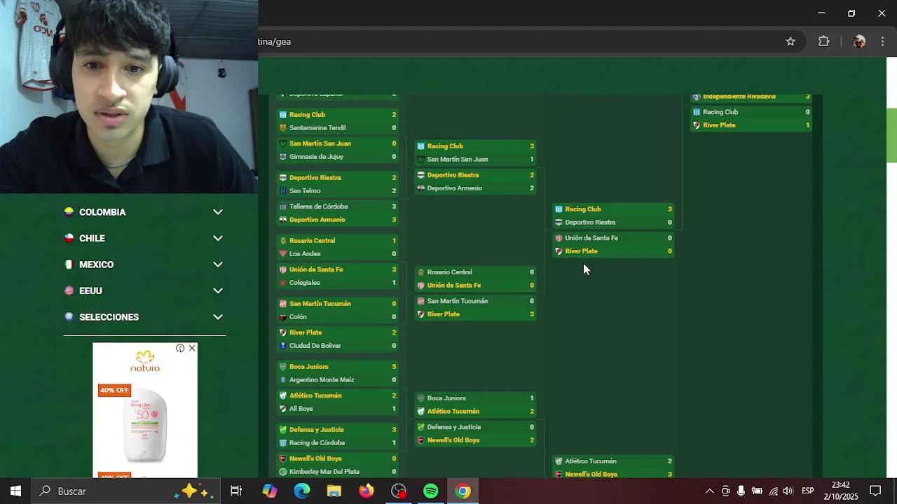Expand the COLOMBIA section
Viewport: 897px width, 504px height.
coord(144,212)
